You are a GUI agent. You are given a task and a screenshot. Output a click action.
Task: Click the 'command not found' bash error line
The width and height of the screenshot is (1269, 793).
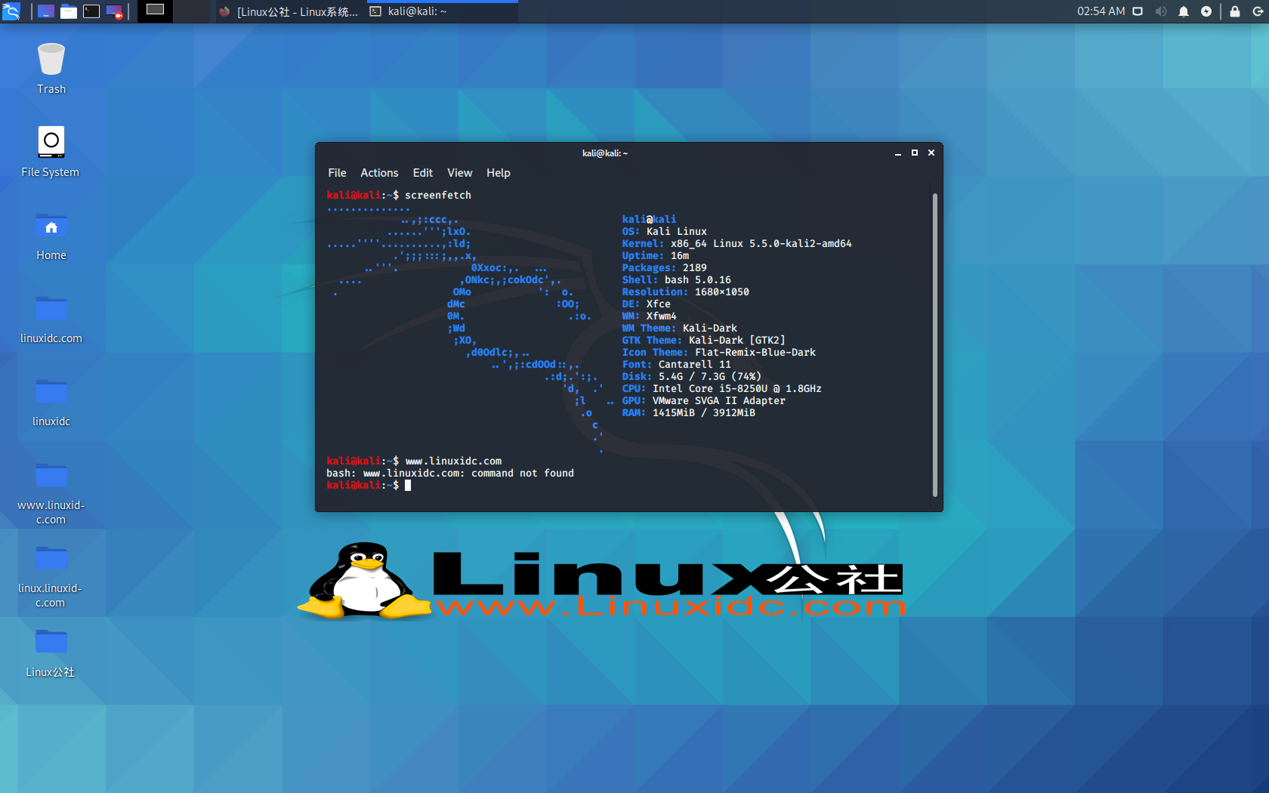(450, 474)
